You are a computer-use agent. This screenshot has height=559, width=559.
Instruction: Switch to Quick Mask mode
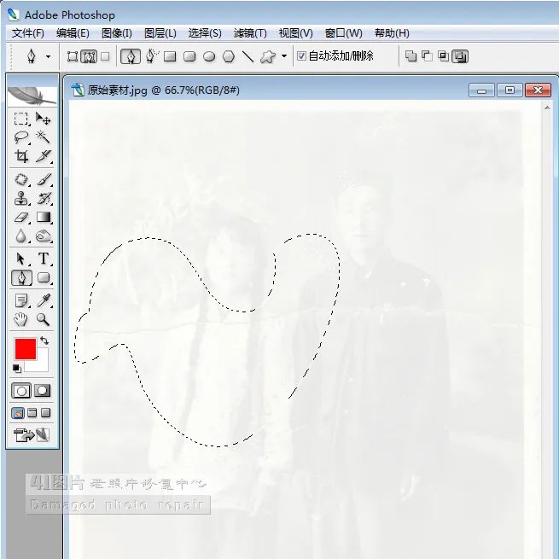click(43, 391)
